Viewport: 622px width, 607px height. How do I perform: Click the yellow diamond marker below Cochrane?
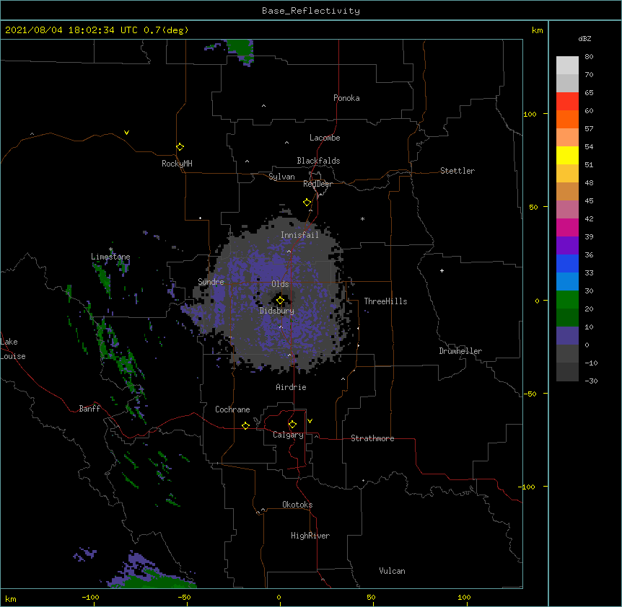click(245, 425)
